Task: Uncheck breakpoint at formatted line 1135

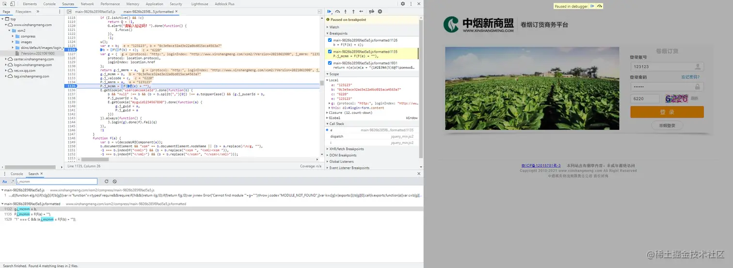Action: pos(330,51)
